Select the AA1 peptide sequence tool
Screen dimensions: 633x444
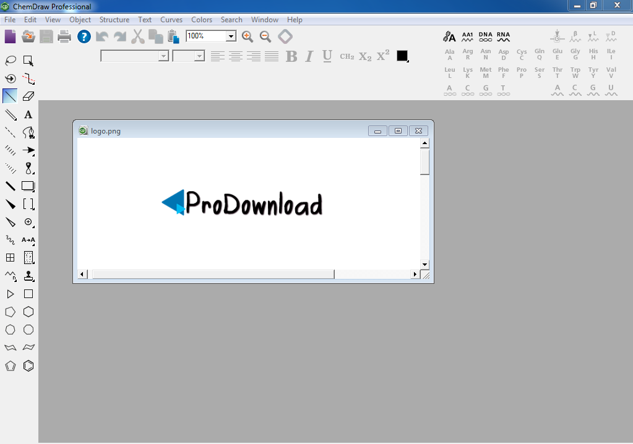pyautogui.click(x=468, y=36)
